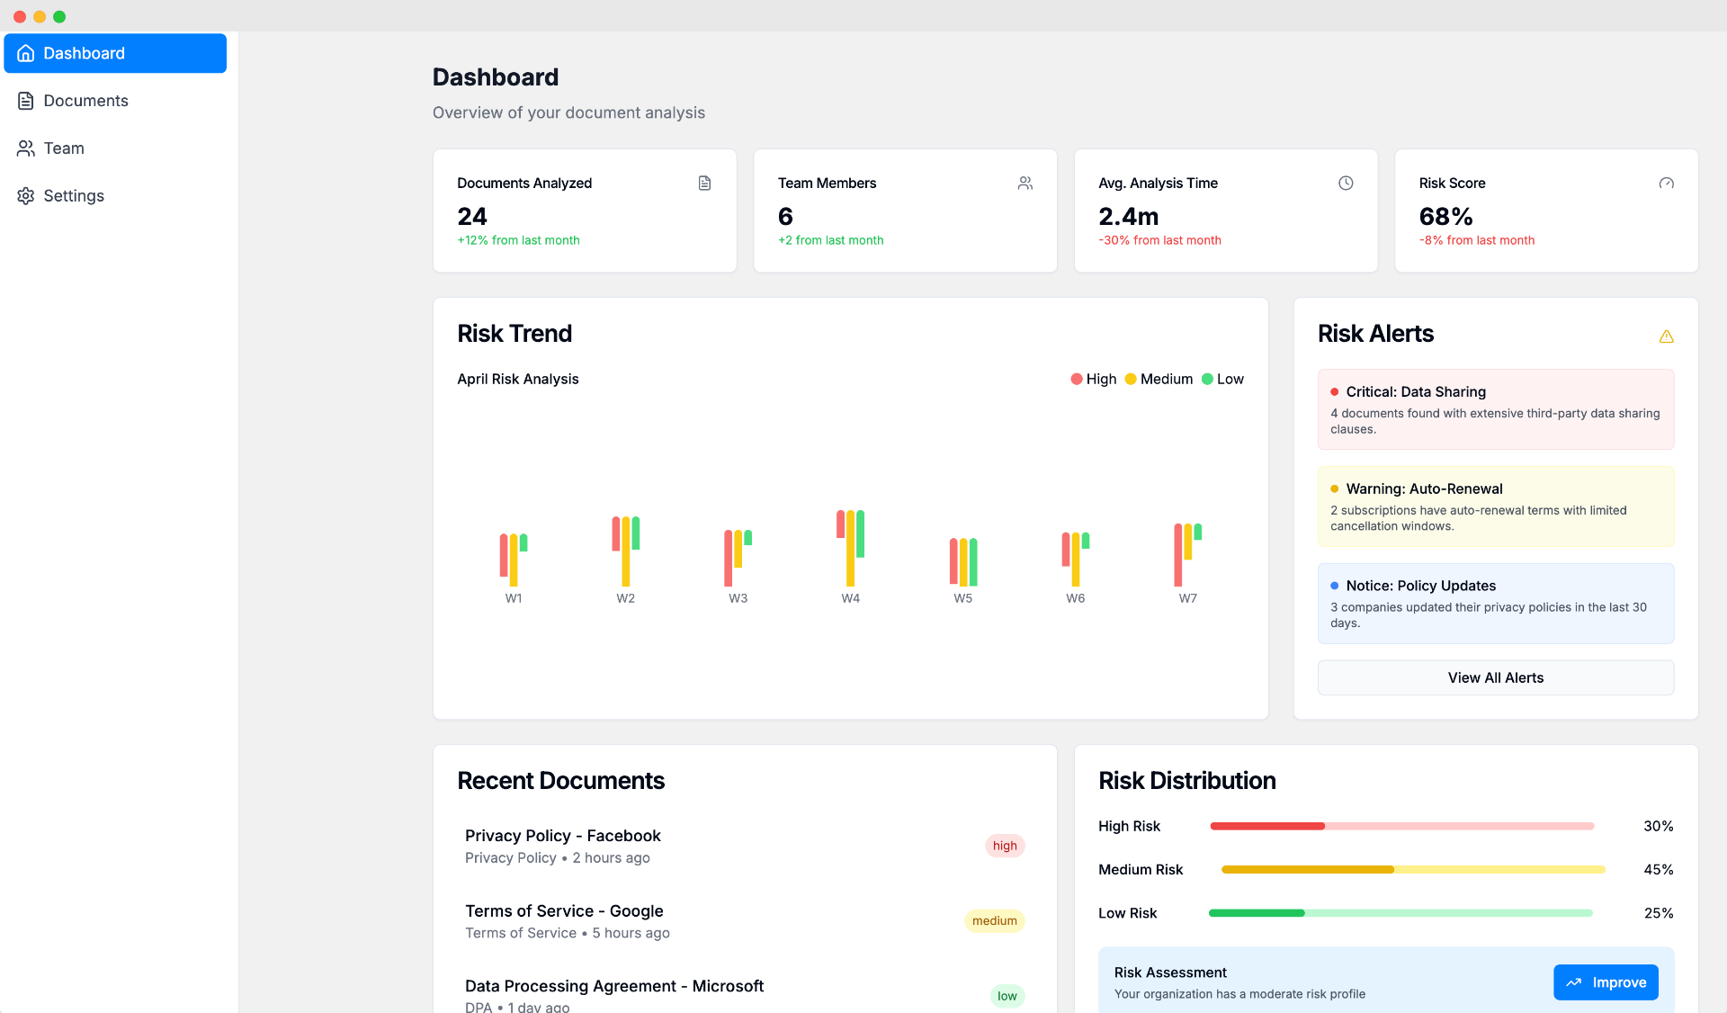Click the 25% Low Risk percentage
The height and width of the screenshot is (1013, 1727).
click(1659, 913)
